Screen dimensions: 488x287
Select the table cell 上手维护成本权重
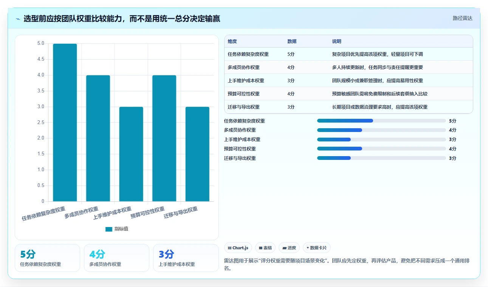click(x=246, y=81)
